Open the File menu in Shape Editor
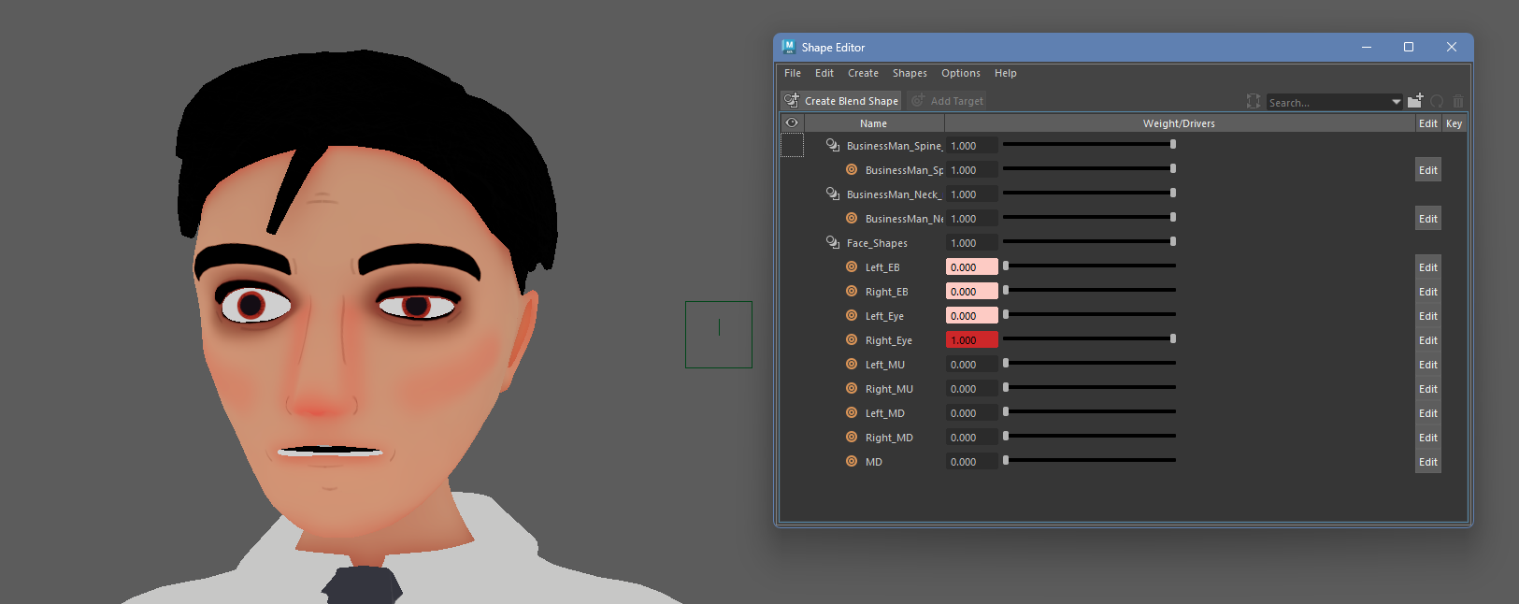The image size is (1519, 604). coord(793,73)
